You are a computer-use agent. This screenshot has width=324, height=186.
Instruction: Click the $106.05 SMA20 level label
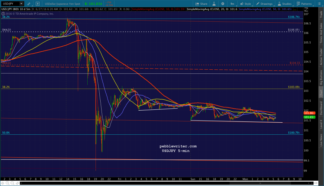click(294, 30)
